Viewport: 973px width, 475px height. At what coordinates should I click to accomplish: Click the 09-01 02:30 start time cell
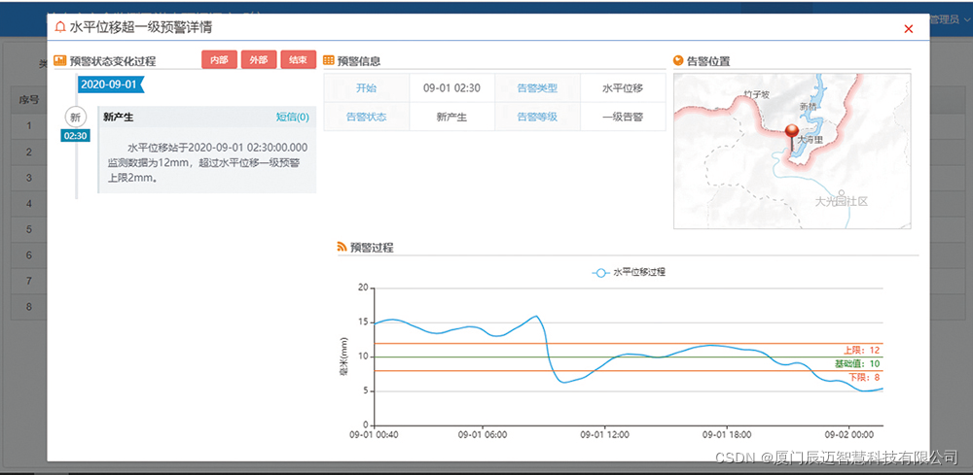(451, 88)
